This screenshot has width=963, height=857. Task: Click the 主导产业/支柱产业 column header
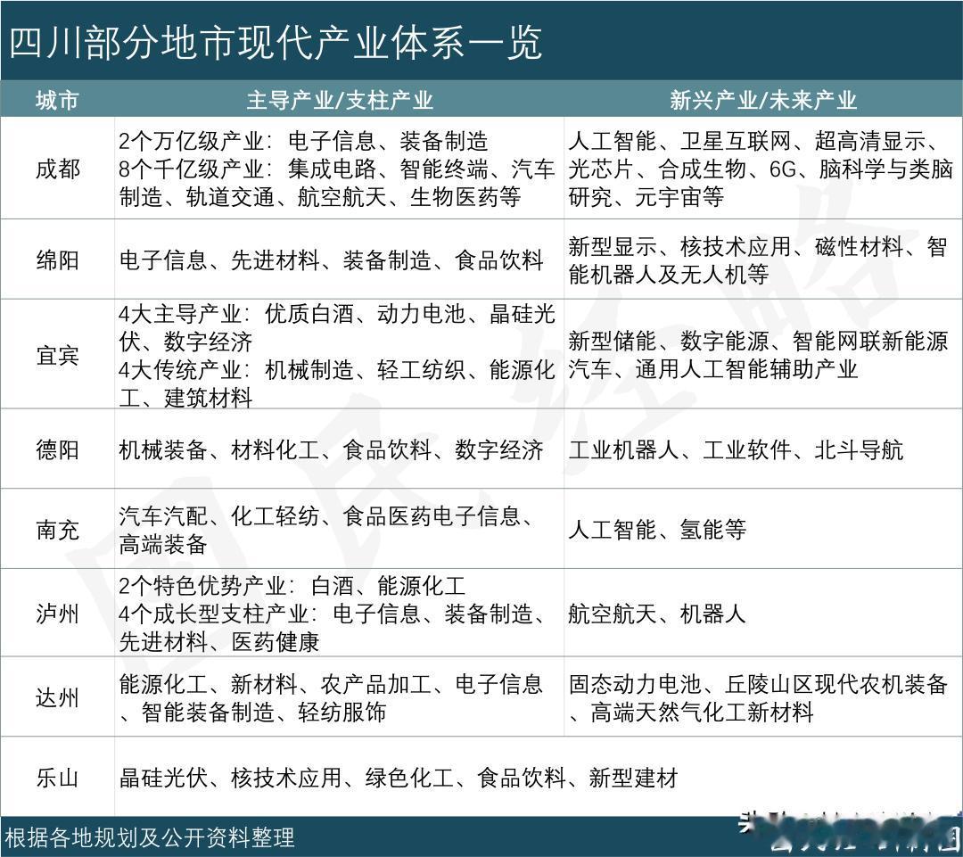point(340,100)
